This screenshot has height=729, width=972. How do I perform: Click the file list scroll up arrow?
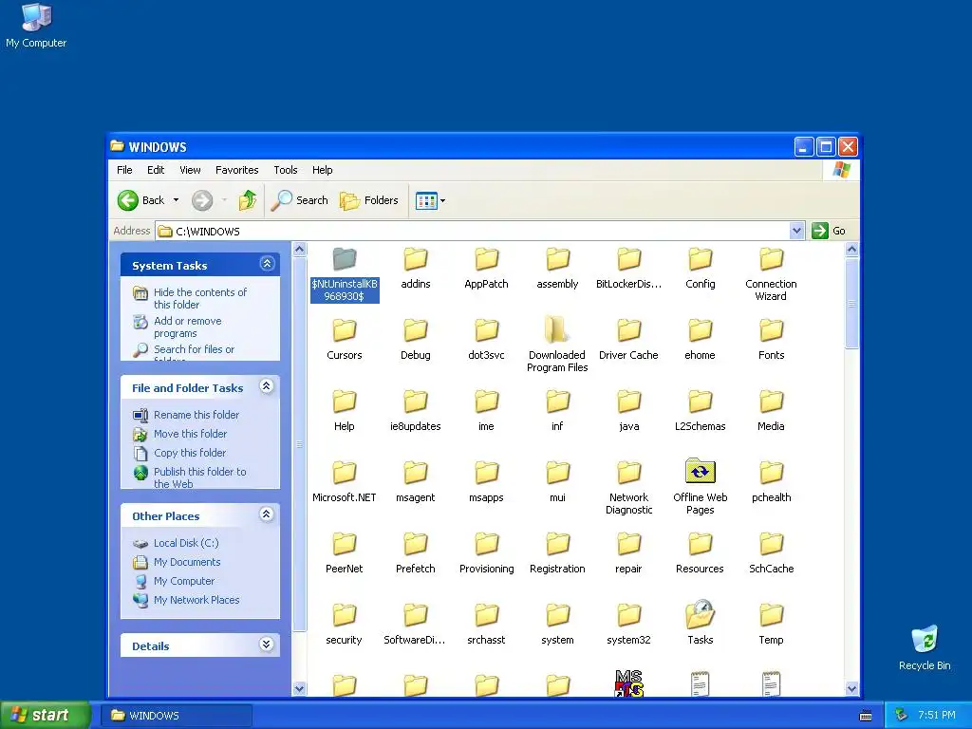[x=851, y=250]
